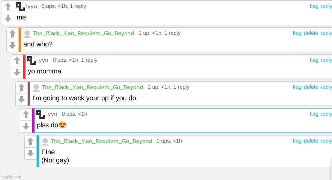Screen dimensions: 332x180
Task: Click lyyu's avatar on "yo momma" comment
Action: tap(32, 60)
